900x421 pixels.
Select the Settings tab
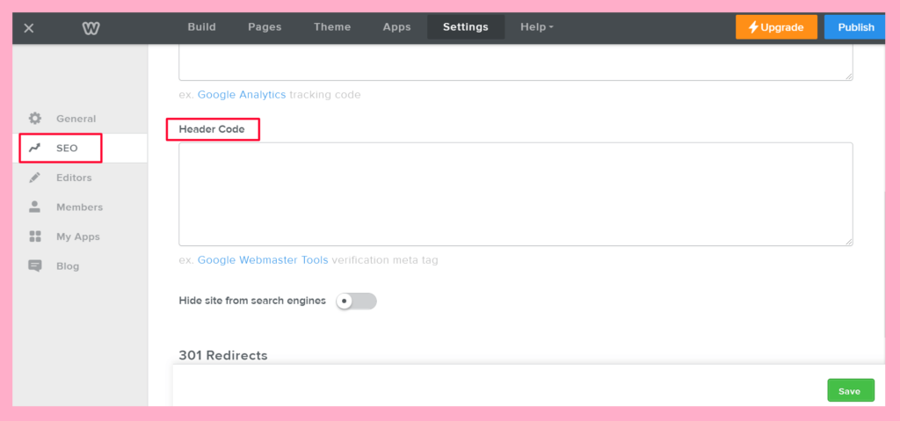pos(466,27)
